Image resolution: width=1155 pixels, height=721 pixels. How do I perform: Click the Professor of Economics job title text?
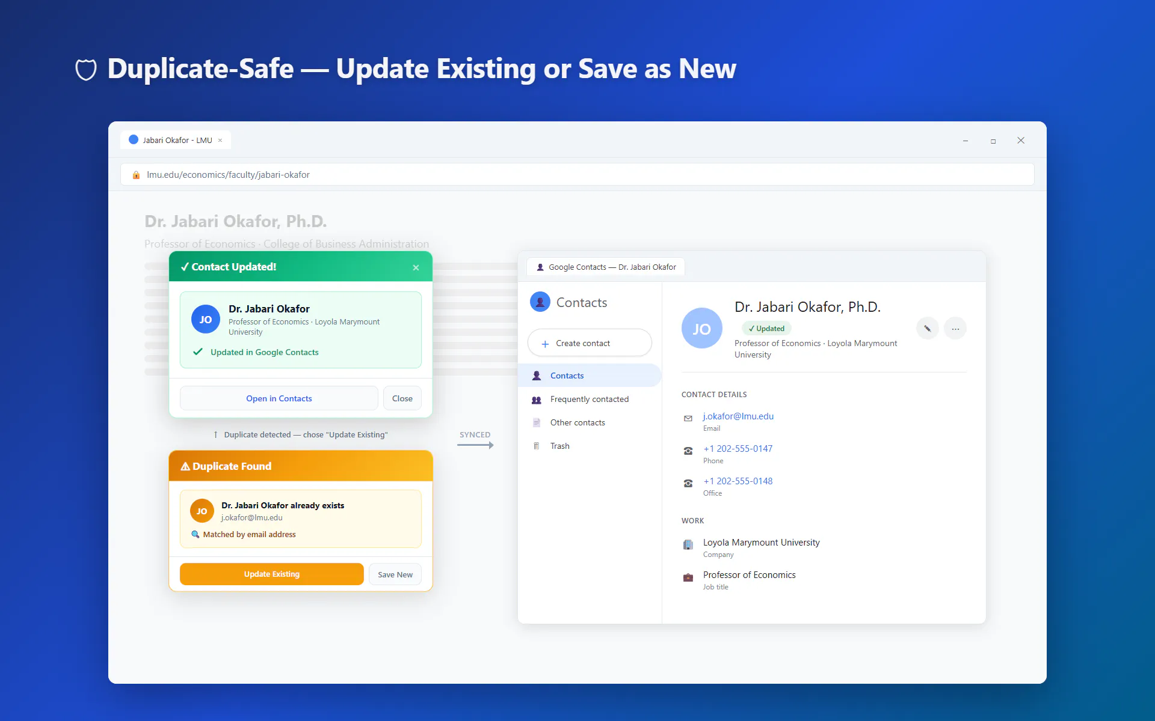750,575
